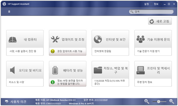Click the wrench and screwdriver icon

pyautogui.click(x=55, y=39)
